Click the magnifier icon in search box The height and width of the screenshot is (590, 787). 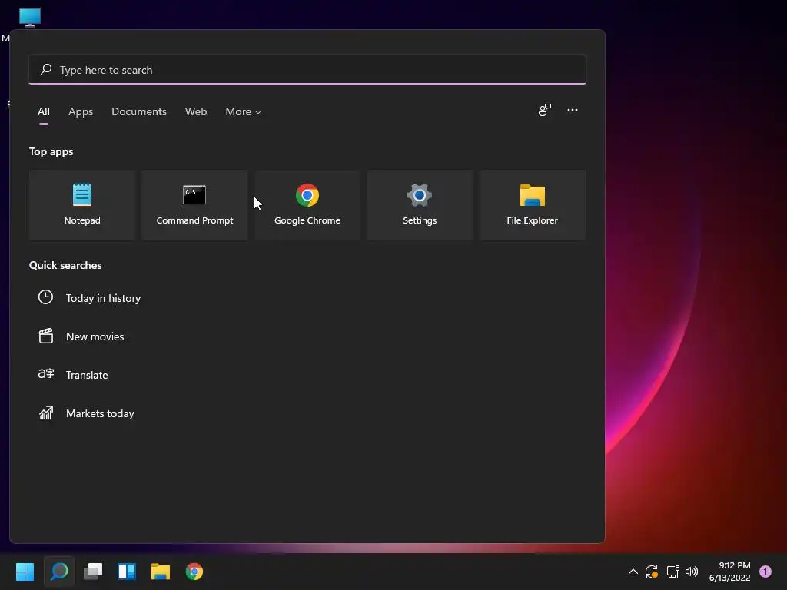[x=46, y=69]
